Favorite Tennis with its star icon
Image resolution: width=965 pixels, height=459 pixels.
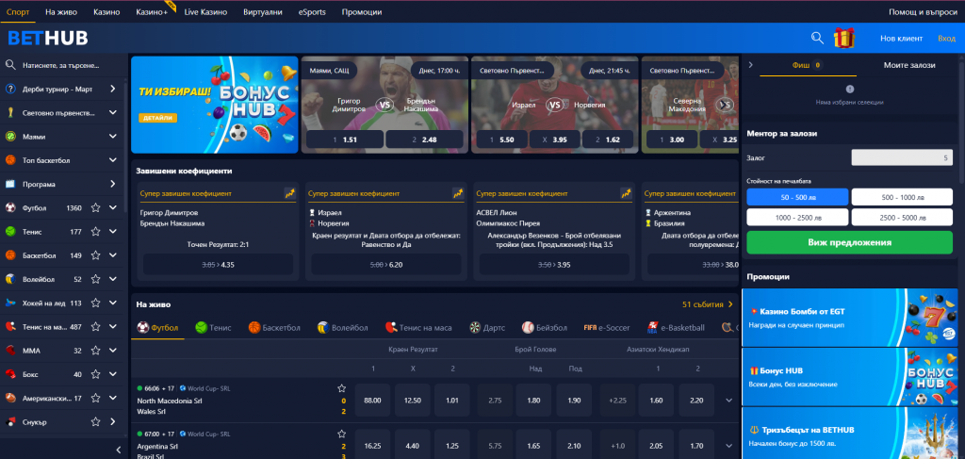pyautogui.click(x=95, y=231)
